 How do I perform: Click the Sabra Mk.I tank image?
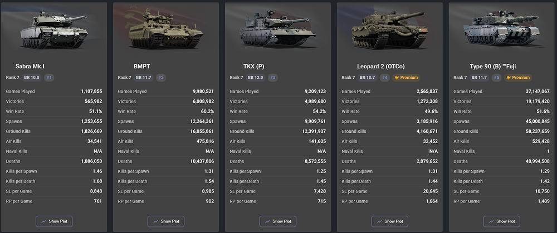point(54,30)
